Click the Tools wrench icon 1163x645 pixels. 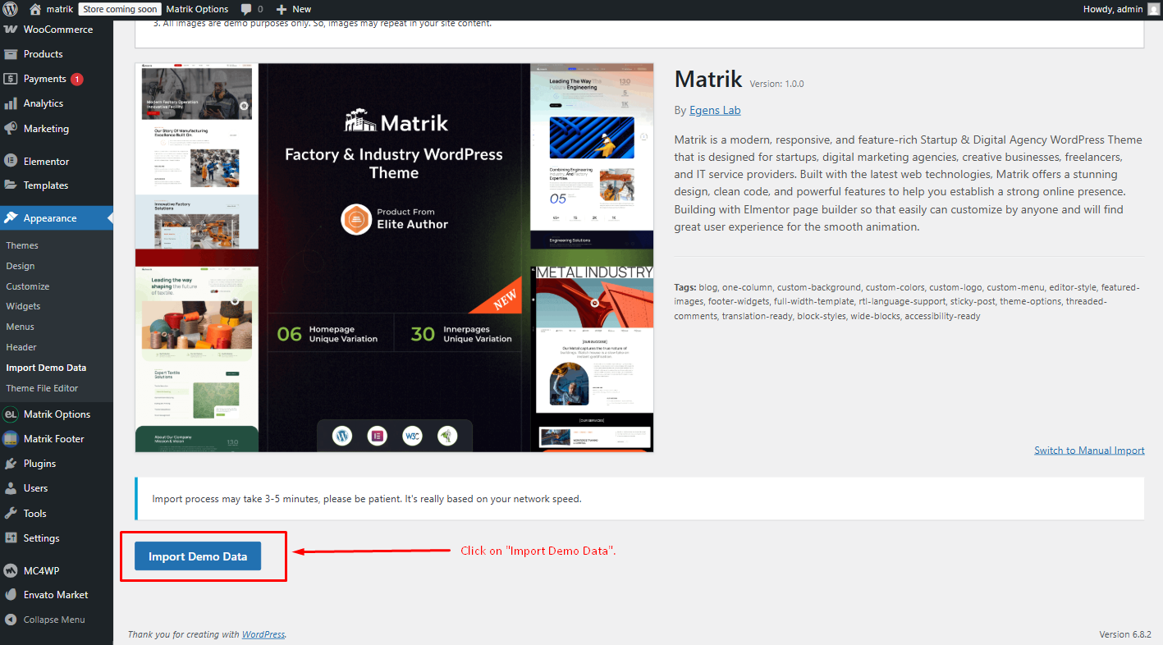(x=11, y=514)
